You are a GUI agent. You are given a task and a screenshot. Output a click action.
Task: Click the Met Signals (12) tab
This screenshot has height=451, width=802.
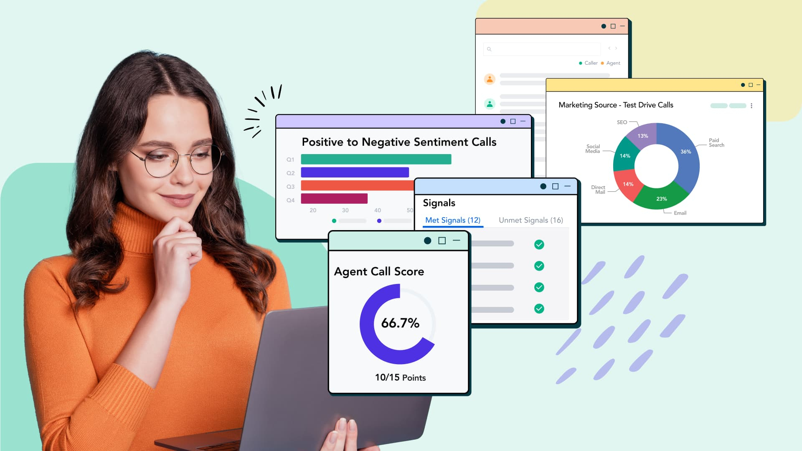pyautogui.click(x=452, y=220)
